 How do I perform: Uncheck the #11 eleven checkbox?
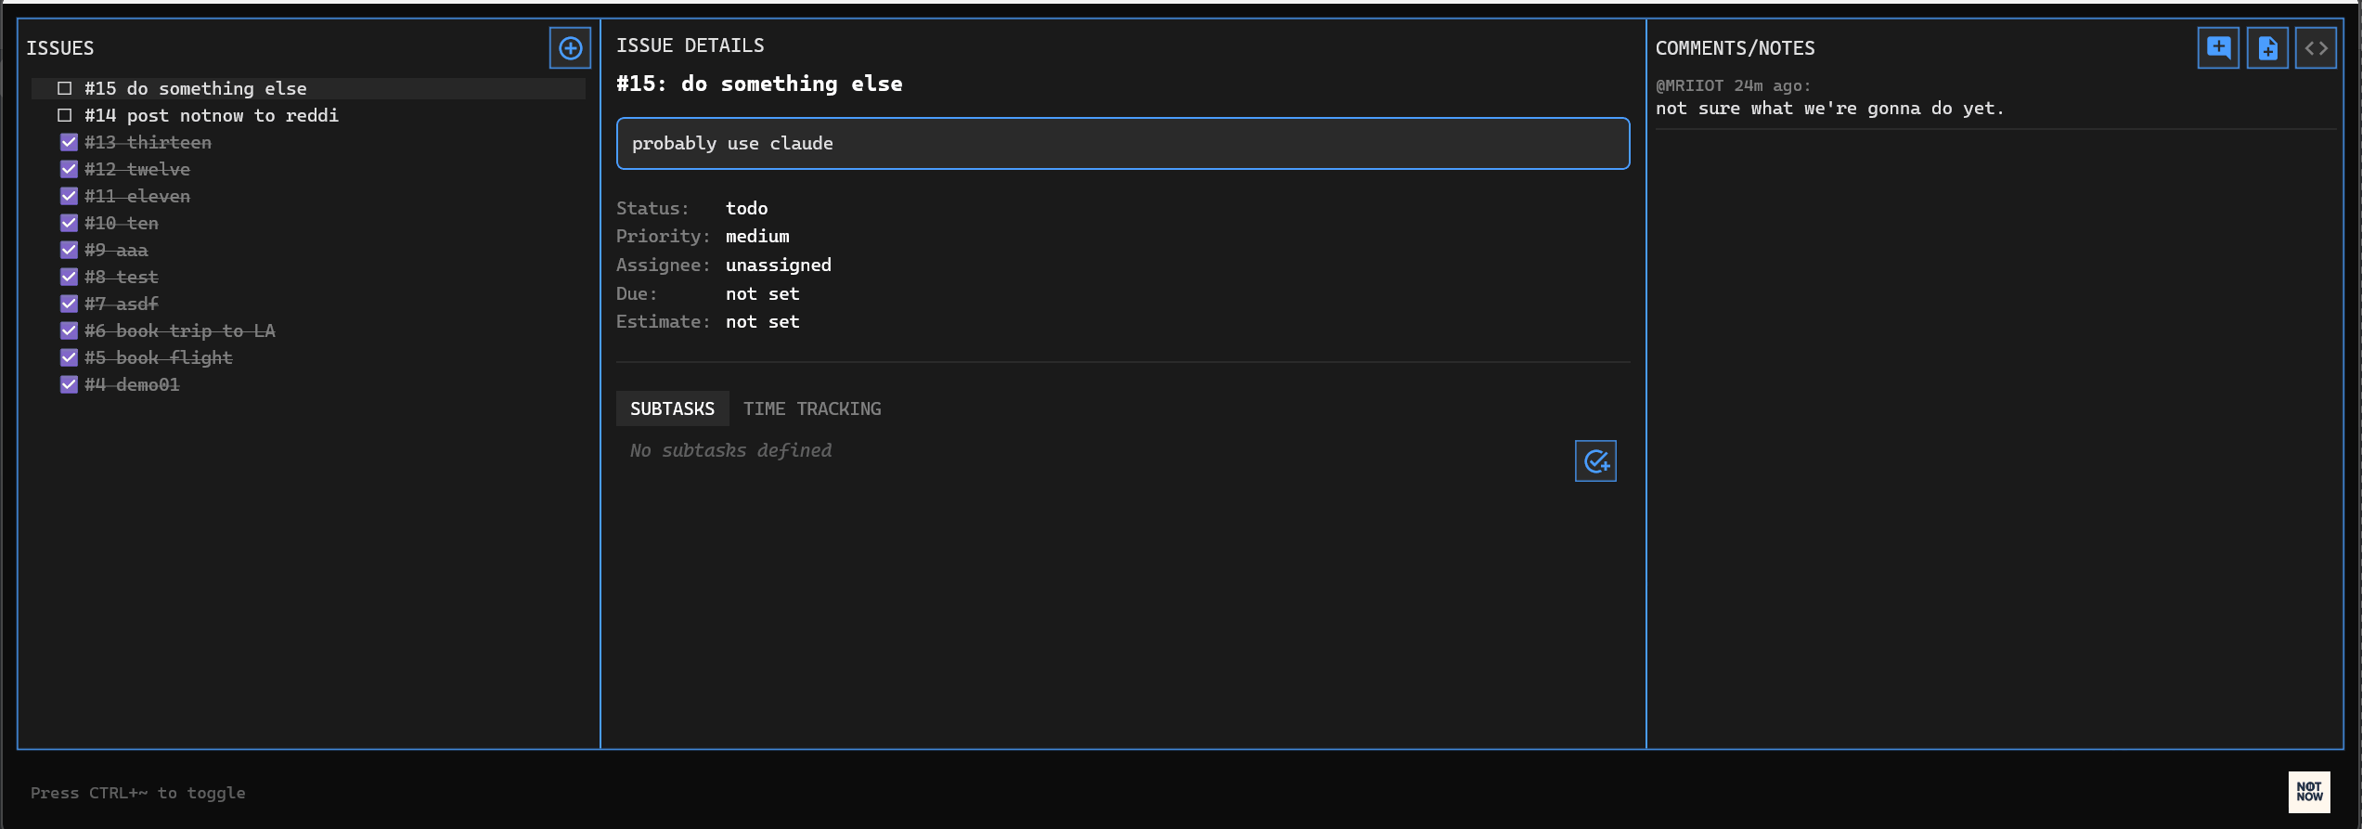(x=69, y=196)
